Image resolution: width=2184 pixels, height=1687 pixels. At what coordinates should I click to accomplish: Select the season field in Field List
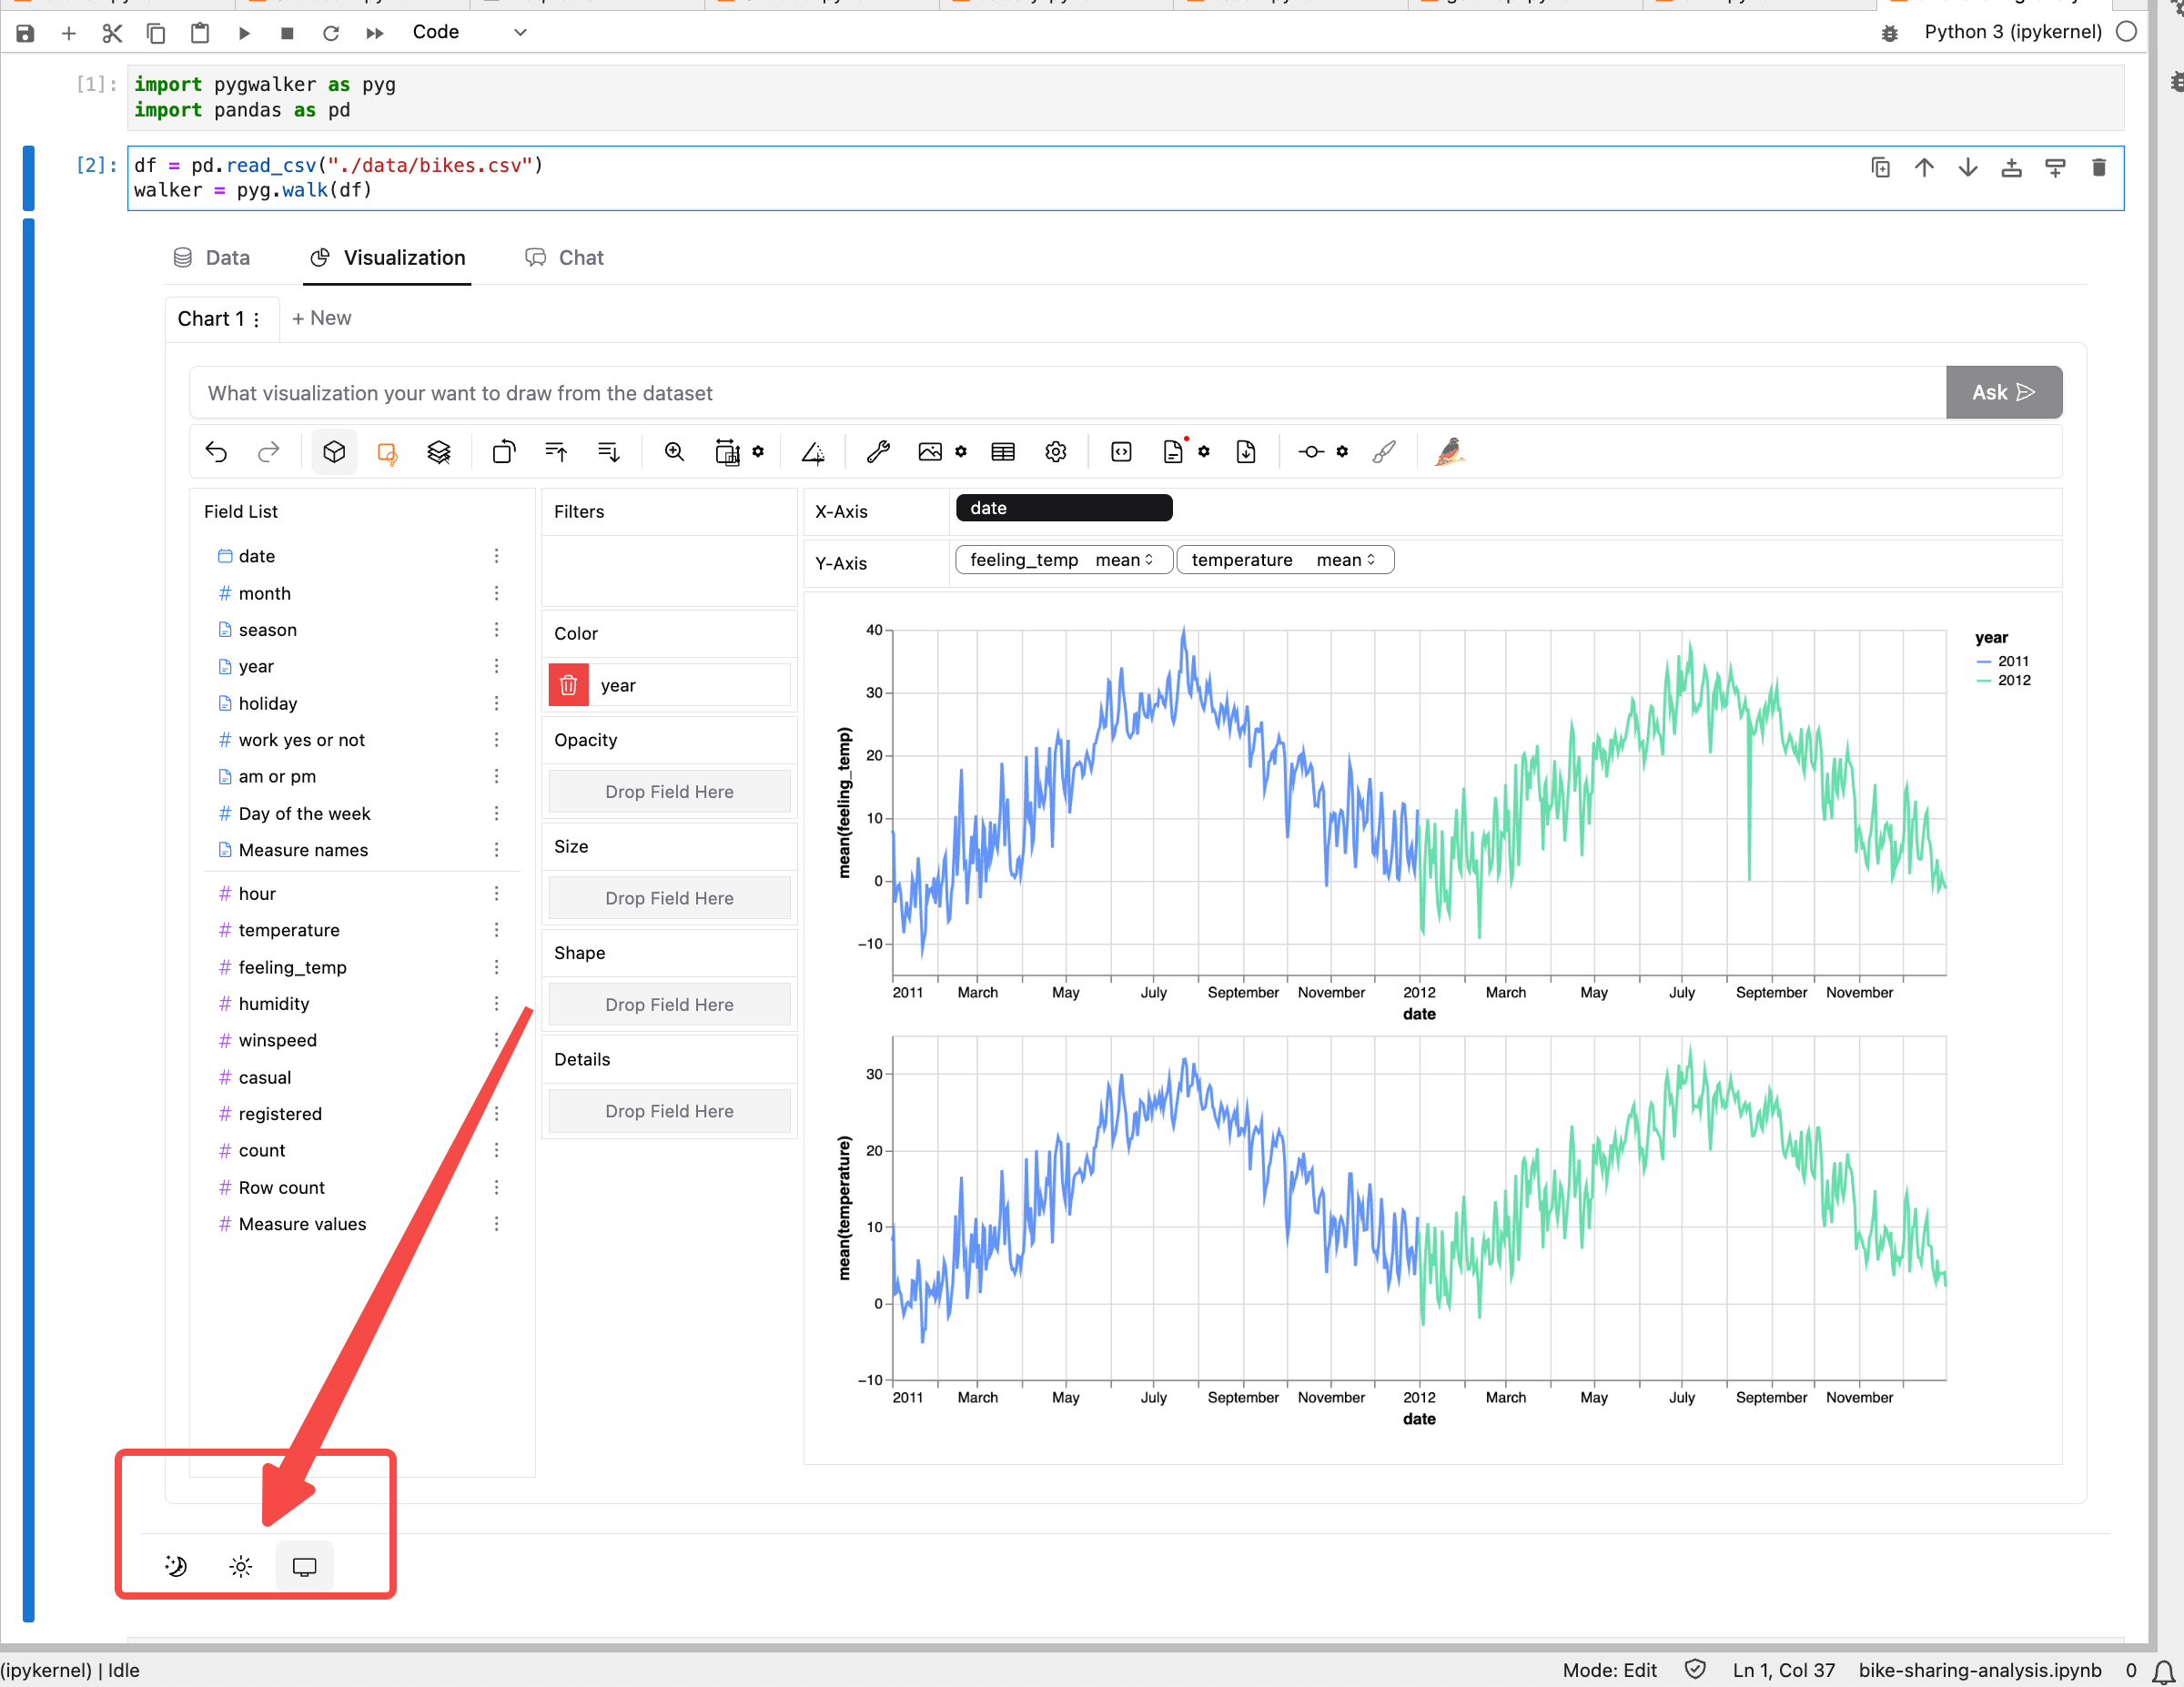click(x=267, y=630)
